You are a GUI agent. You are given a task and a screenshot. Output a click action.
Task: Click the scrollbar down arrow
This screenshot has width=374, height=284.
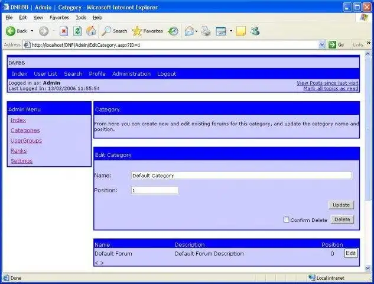tap(368, 269)
